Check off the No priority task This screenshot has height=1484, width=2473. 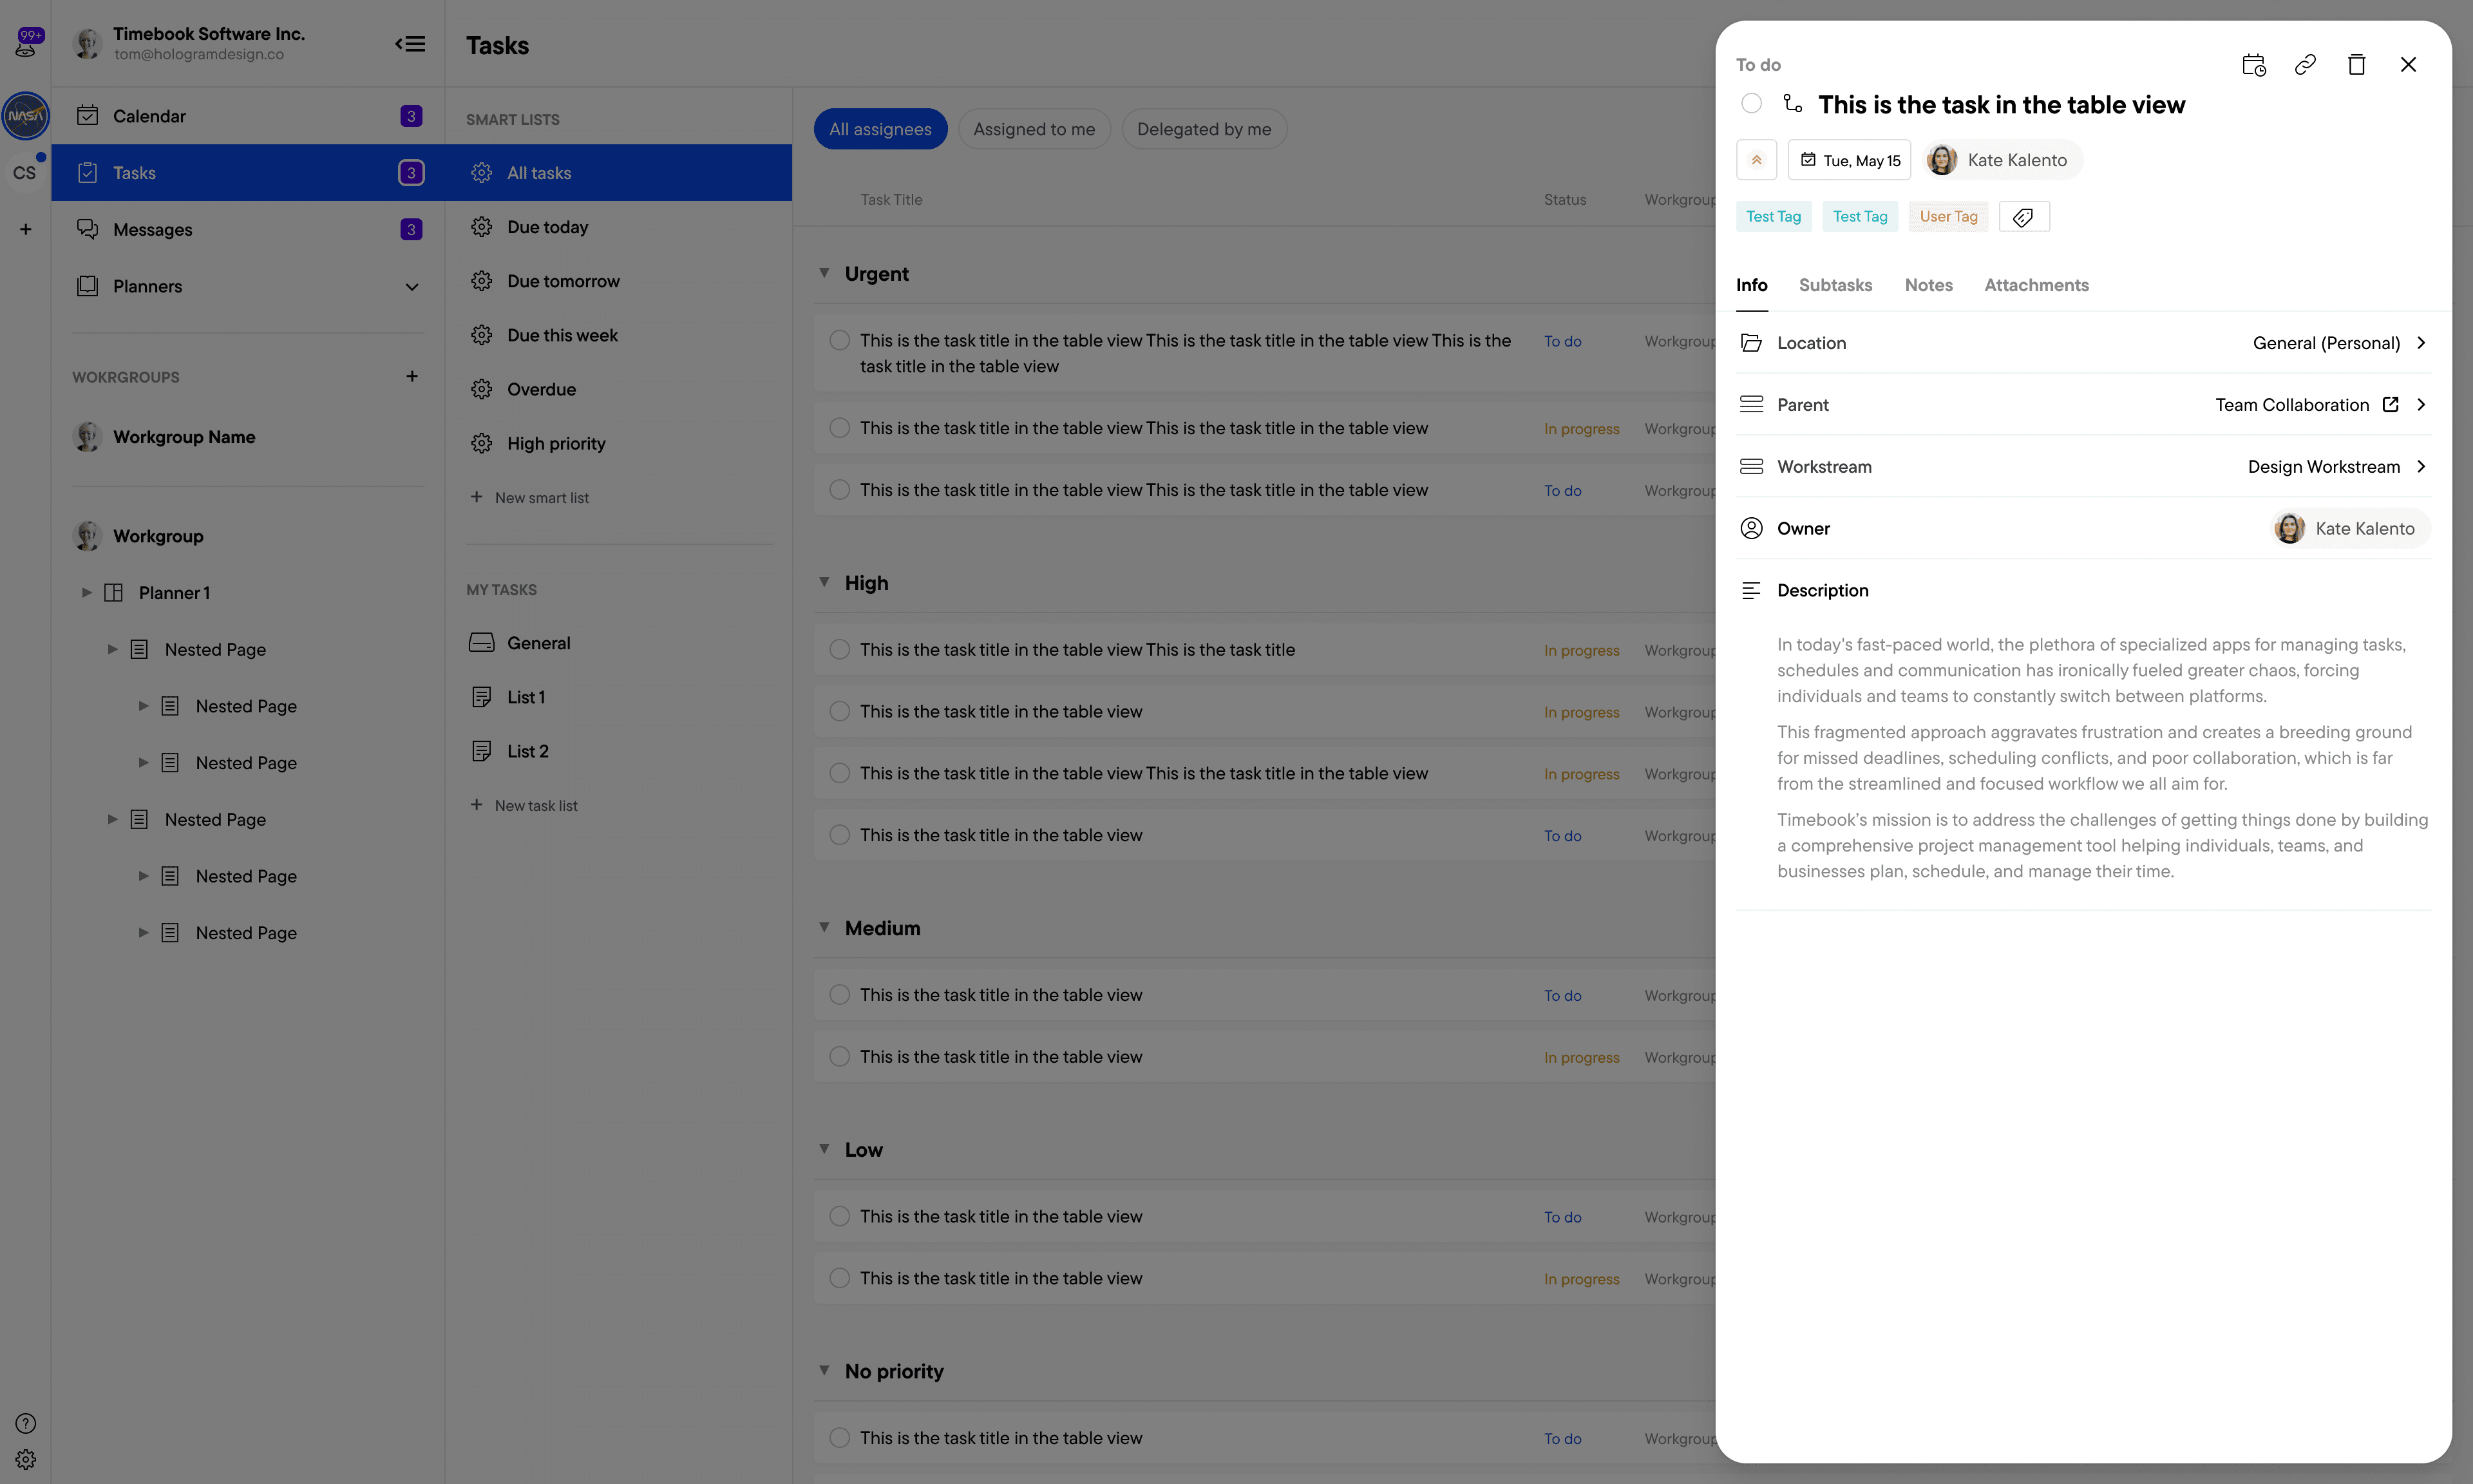(840, 1438)
